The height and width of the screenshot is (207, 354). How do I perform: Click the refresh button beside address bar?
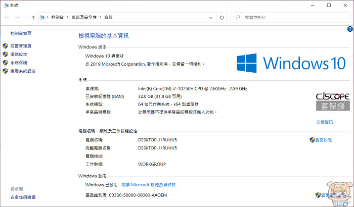[222, 17]
